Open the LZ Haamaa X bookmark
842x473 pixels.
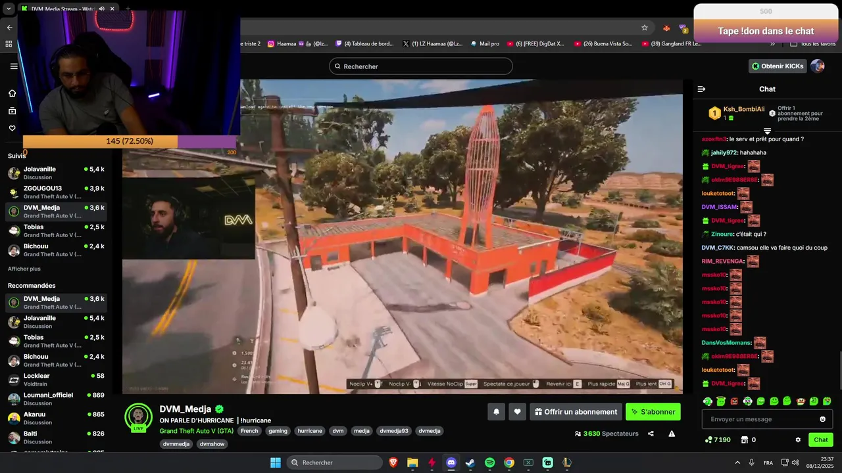click(432, 44)
